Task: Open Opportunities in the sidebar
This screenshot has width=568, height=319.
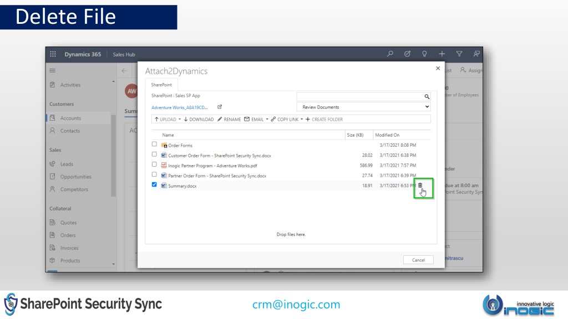Action: click(75, 177)
